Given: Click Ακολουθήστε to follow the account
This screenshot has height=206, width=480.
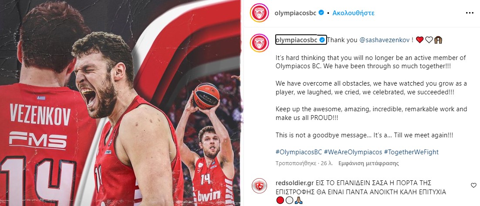Looking at the screenshot, I should [x=353, y=13].
